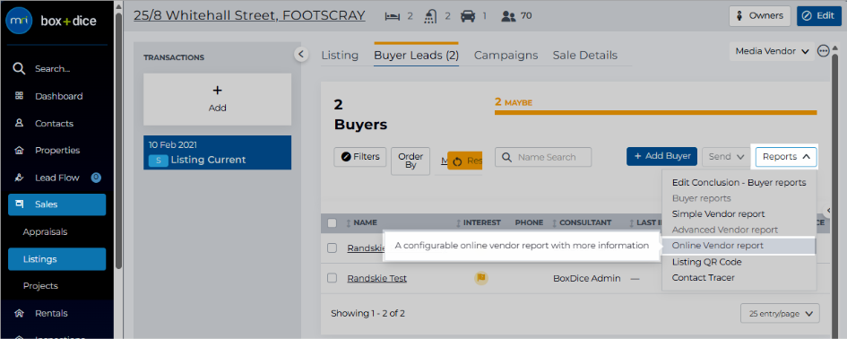Switch to the Sale Details tab
The width and height of the screenshot is (847, 339).
(585, 55)
